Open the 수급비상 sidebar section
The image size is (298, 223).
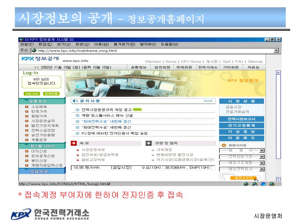pyautogui.click(x=42, y=171)
